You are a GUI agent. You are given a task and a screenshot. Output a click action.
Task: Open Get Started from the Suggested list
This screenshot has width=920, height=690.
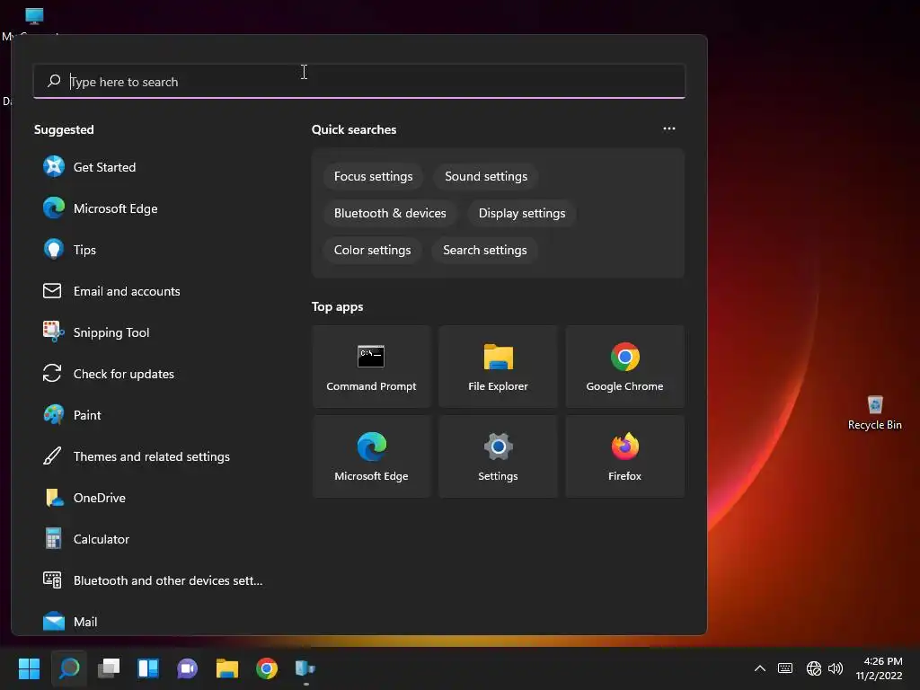(x=153, y=167)
